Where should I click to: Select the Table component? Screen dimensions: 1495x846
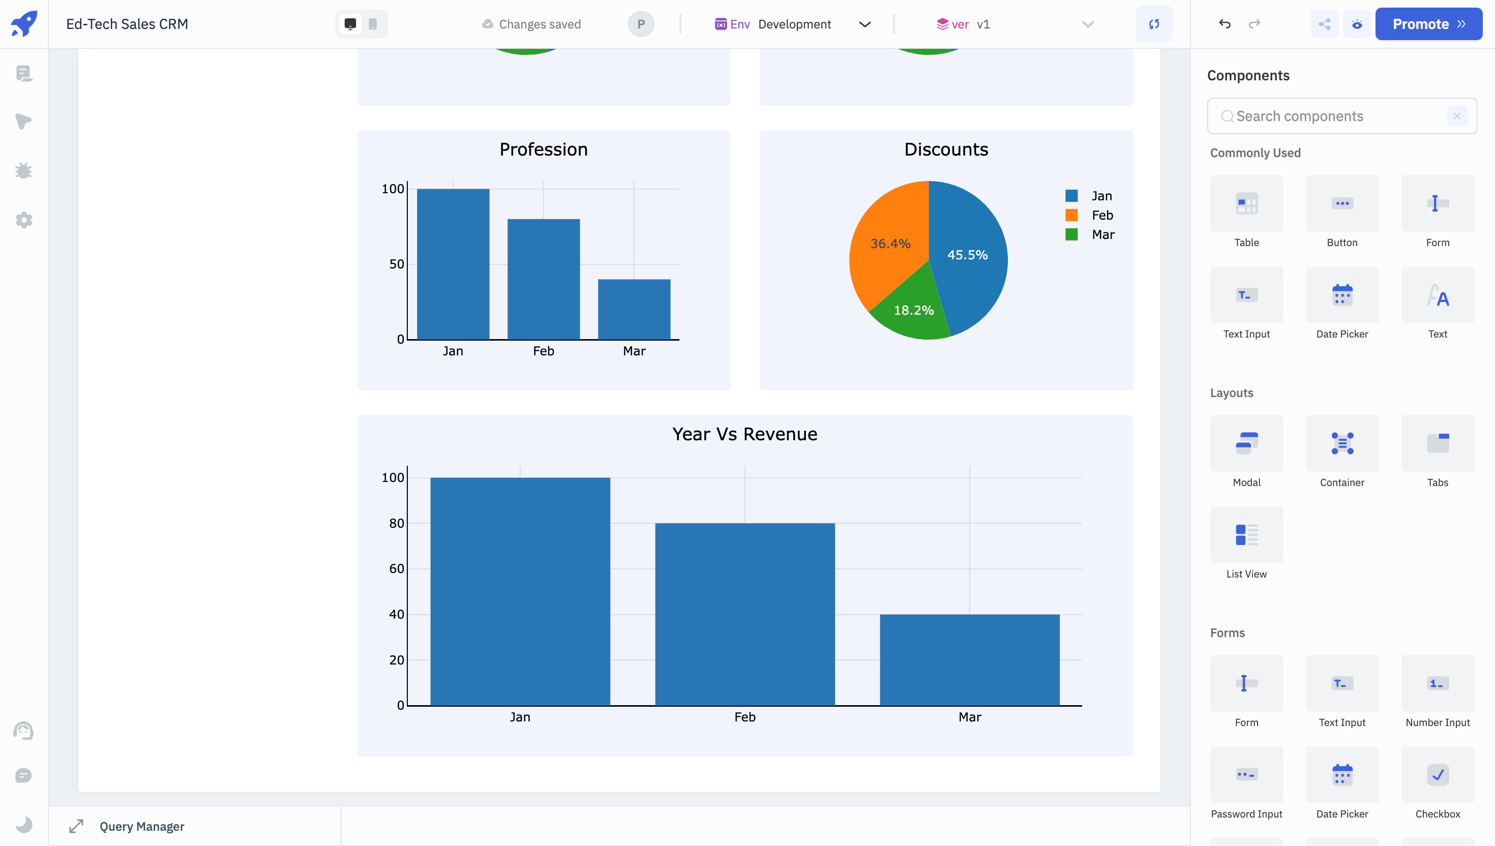click(x=1246, y=203)
